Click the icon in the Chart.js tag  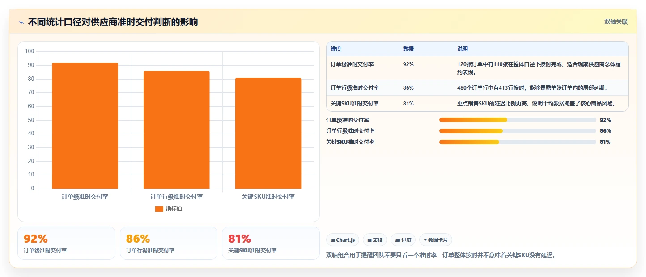(x=333, y=240)
